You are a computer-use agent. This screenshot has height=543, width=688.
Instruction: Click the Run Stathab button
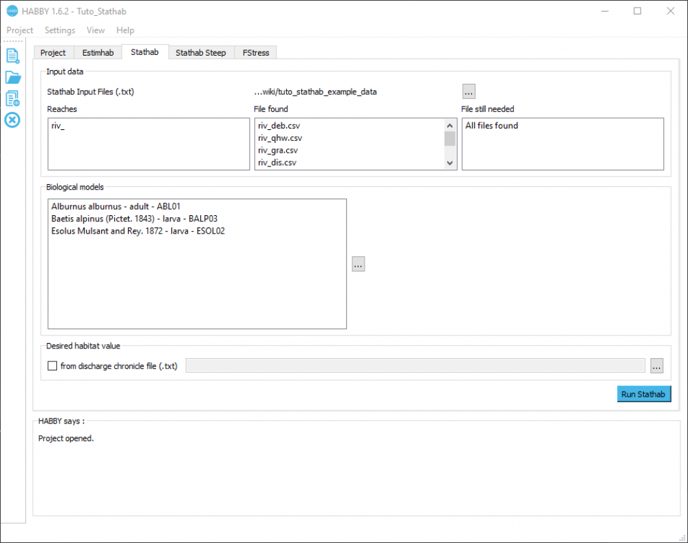pos(643,394)
